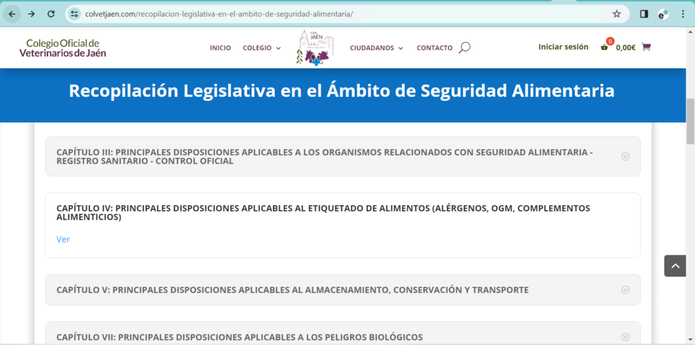This screenshot has width=695, height=345.
Task: Bookmark this page with star icon
Action: tap(616, 14)
